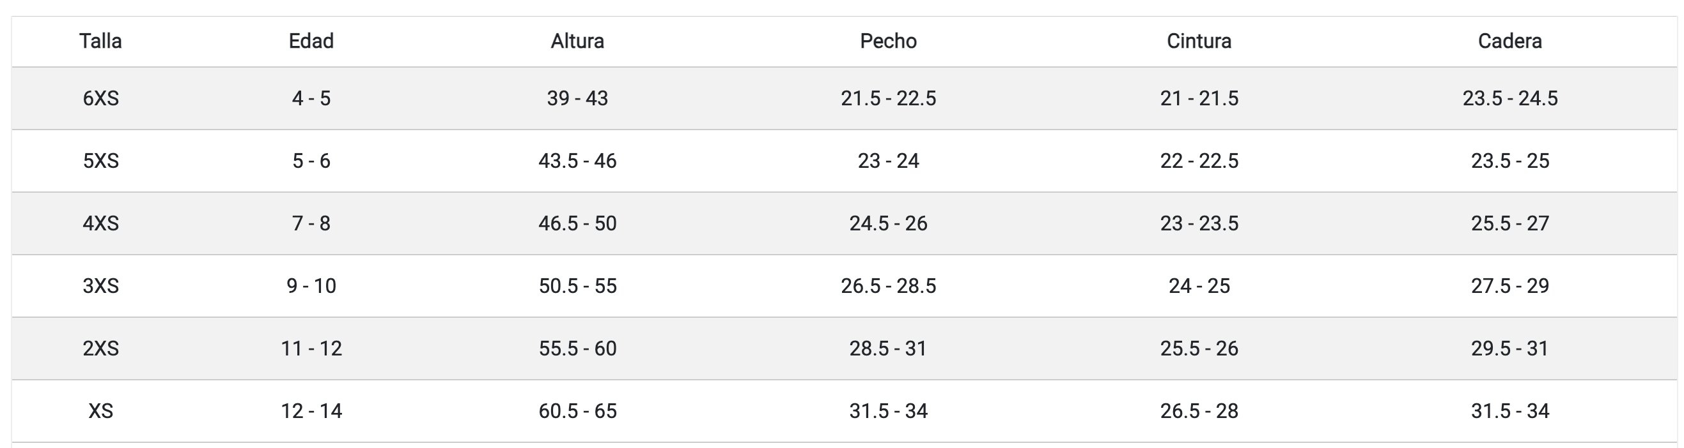Select the XS size row label
The image size is (1684, 448).
point(100,412)
